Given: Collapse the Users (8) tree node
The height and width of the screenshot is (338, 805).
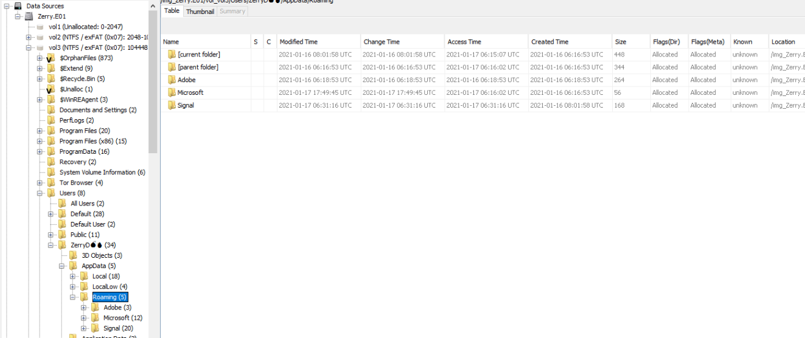Looking at the screenshot, I should 40,193.
